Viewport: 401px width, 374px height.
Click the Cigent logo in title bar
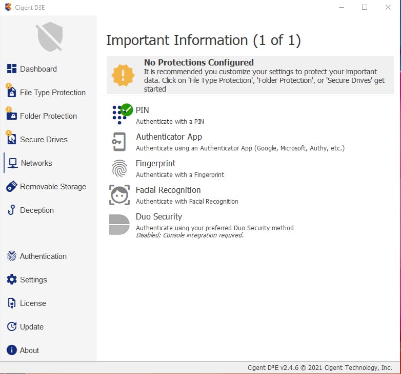[x=8, y=7]
